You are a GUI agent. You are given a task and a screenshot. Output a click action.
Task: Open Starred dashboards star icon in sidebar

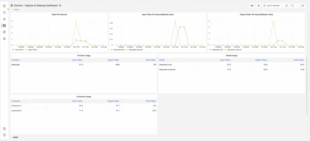[4, 19]
